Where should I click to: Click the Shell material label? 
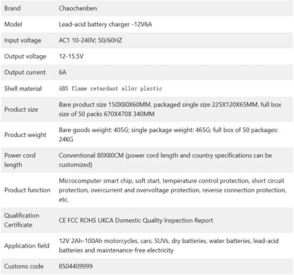23,88
